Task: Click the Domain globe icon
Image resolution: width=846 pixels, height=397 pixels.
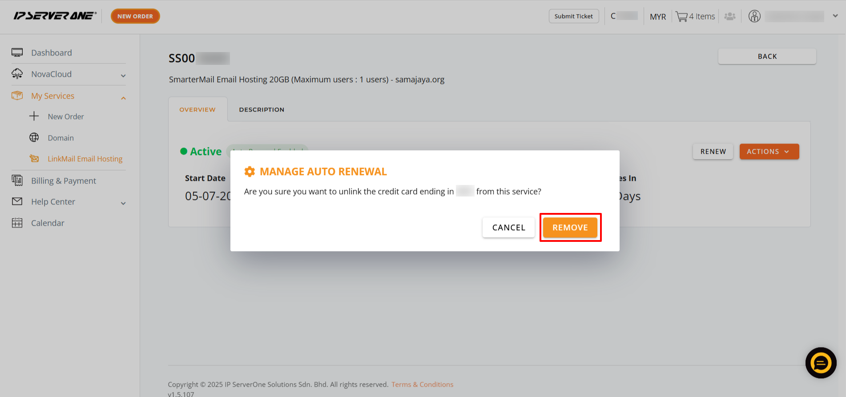Action: pyautogui.click(x=34, y=137)
